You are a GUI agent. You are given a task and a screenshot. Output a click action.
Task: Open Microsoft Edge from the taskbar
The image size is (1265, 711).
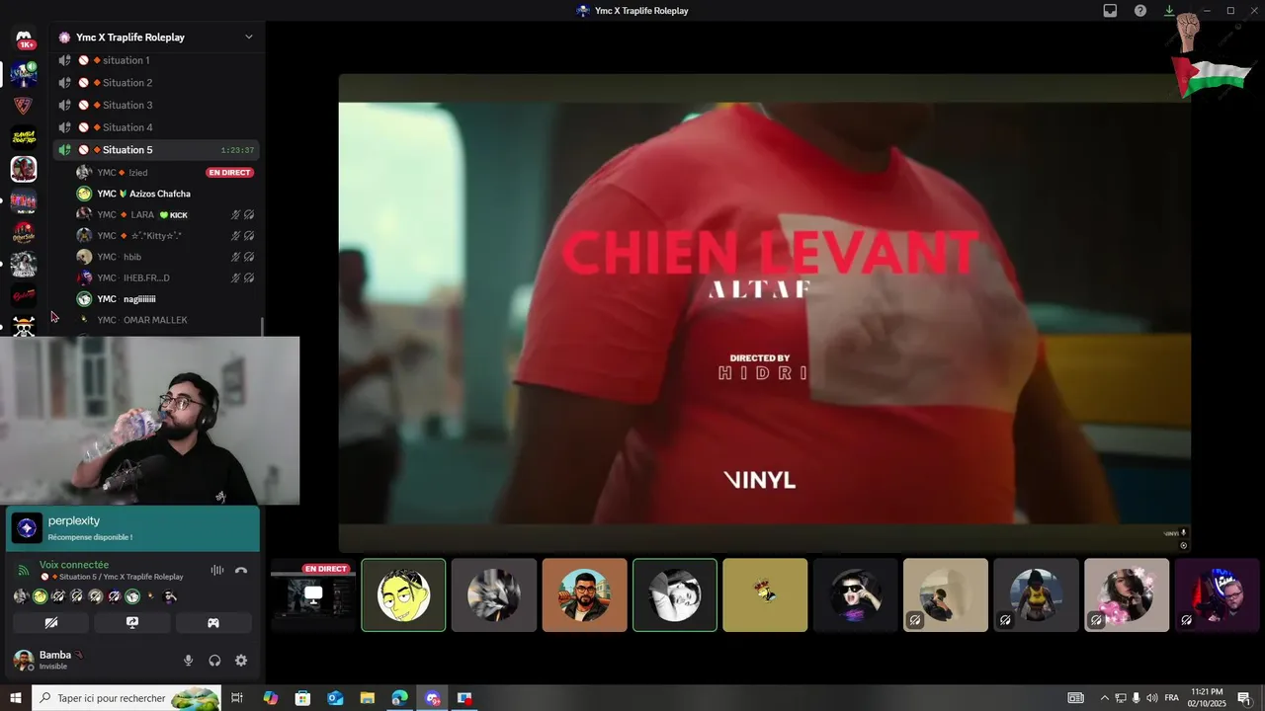tap(399, 698)
